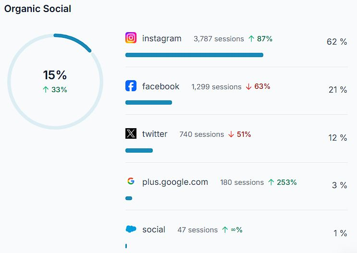Click the Organic Social heading

tap(37, 9)
